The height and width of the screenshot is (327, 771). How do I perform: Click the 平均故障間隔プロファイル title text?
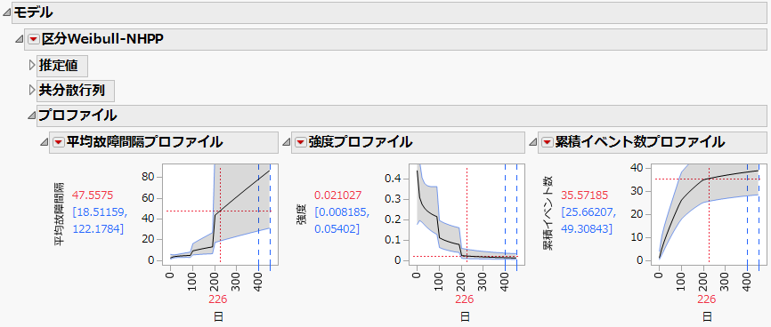[144, 142]
